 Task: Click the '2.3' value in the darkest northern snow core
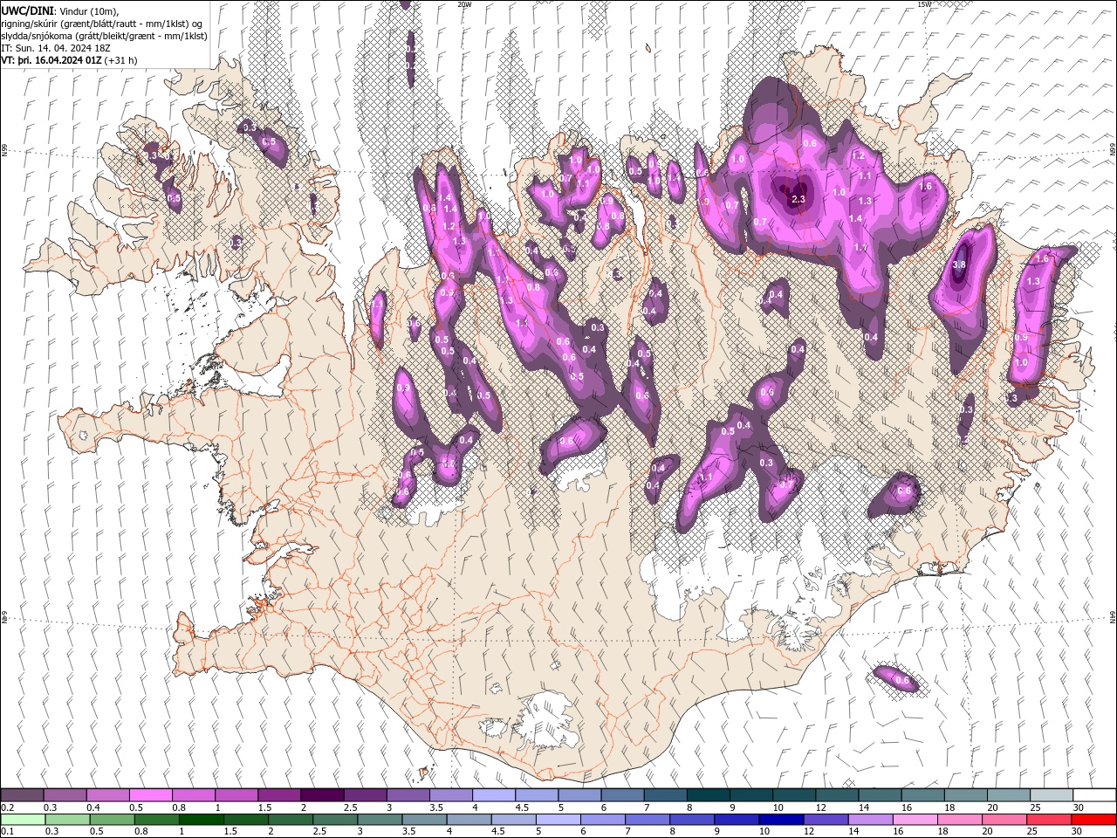click(798, 200)
